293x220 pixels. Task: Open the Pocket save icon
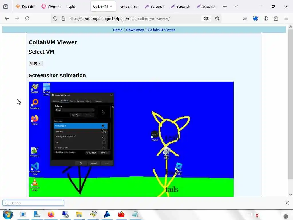click(245, 18)
